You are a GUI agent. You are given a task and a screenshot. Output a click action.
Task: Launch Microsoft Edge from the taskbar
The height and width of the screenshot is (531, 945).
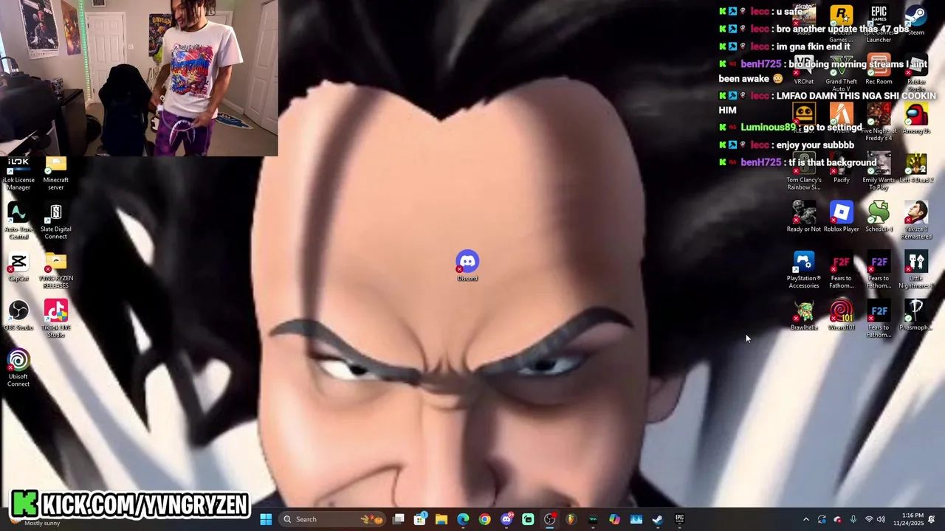(462, 519)
